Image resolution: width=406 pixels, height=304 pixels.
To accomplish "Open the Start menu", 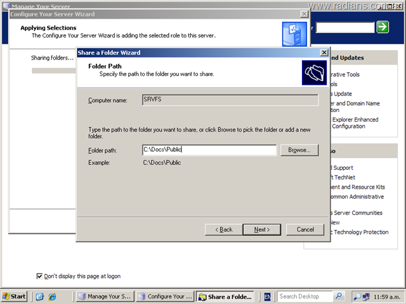I will (x=15, y=296).
